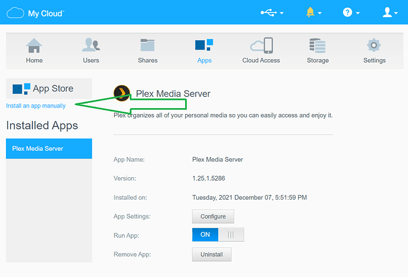Click the App Name: label
The height and width of the screenshot is (277, 408).
coord(129,159)
